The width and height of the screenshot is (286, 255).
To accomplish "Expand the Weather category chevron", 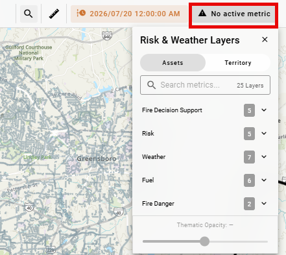I will pos(264,157).
